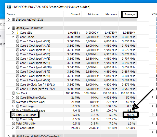Click Core 11 Clock current 4,800 MHz

coord(74,89)
